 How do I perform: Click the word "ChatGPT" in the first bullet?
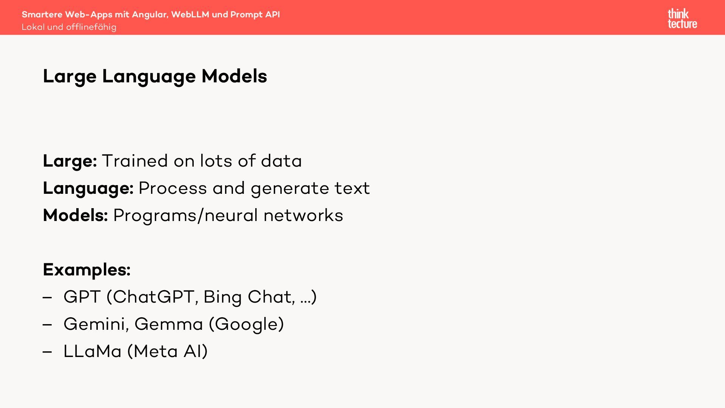[154, 297]
